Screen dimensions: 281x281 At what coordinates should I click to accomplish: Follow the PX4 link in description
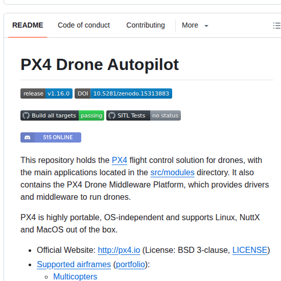[x=120, y=160]
